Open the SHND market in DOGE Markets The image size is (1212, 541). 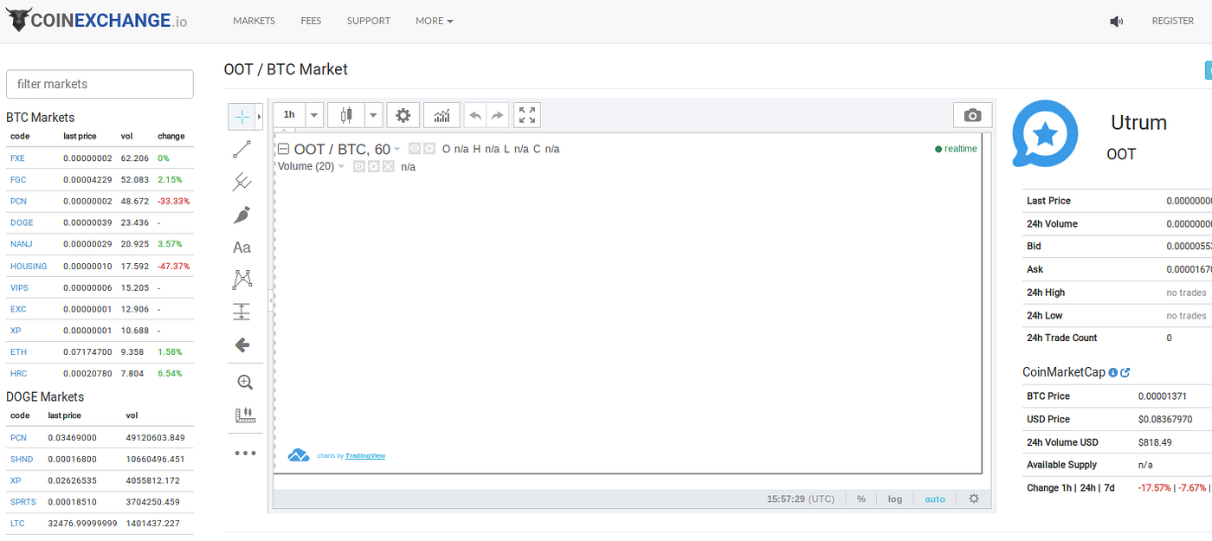point(21,459)
